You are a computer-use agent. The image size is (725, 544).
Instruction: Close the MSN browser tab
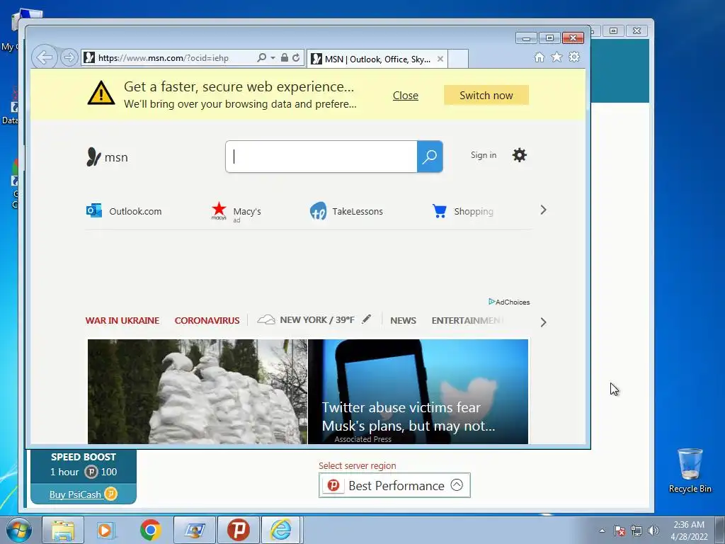coord(440,59)
